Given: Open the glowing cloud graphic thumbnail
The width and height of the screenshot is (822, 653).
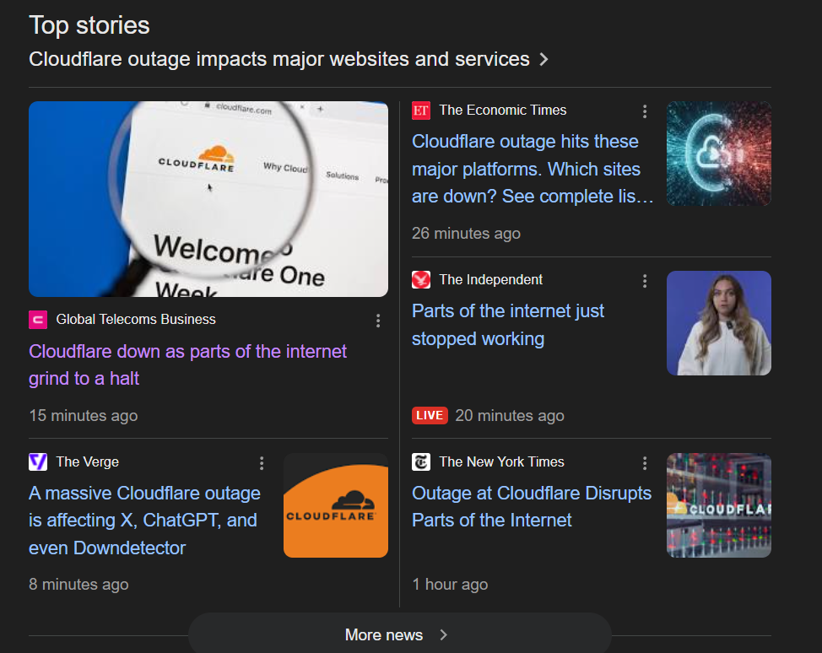Looking at the screenshot, I should [x=719, y=154].
